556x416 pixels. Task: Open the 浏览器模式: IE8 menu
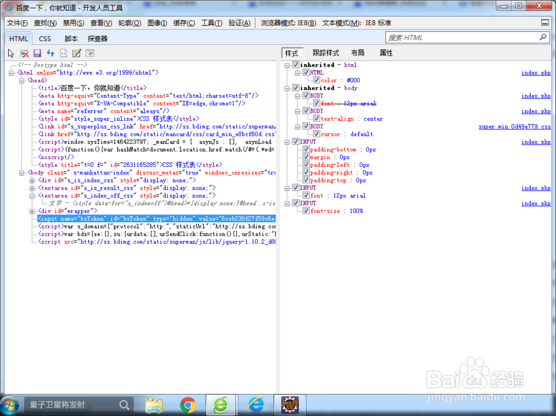[288, 23]
